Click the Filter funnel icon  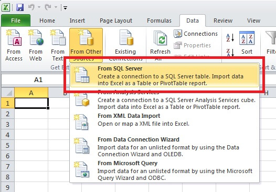(271, 38)
